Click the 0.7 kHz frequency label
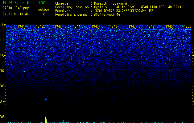Image resolution: width=194 pixels, height=123 pixels. [3, 101]
